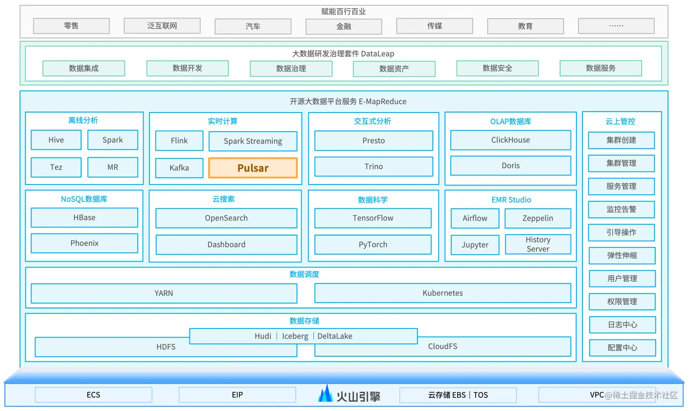
Task: Select the VPC infrastructure box
Action: pos(597,395)
